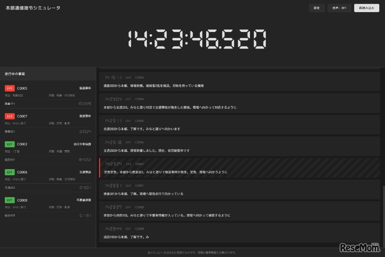Click unit 捜査301 under C0007

coord(10,132)
